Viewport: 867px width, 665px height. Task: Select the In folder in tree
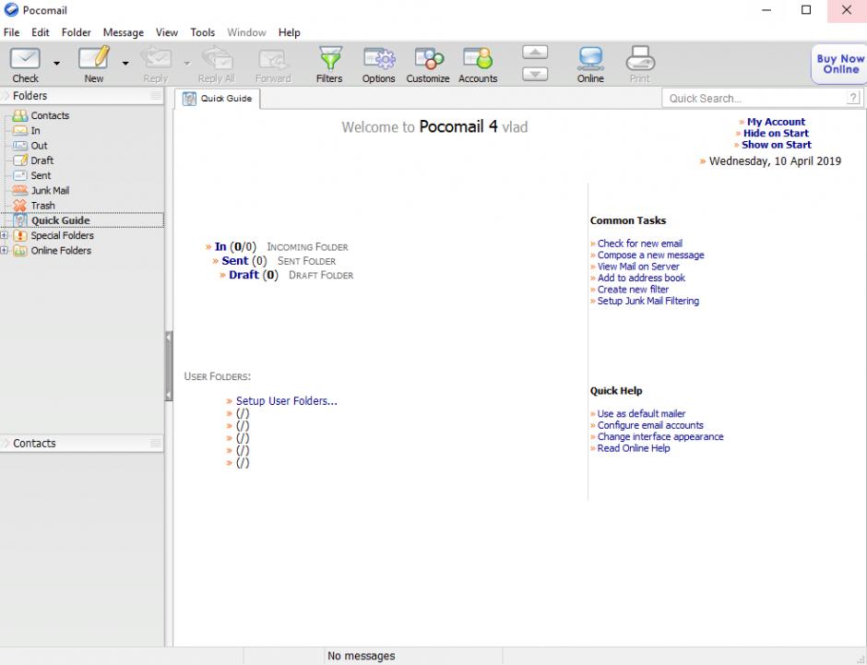pyautogui.click(x=35, y=130)
